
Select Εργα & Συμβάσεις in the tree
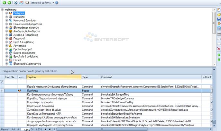point(23,42)
